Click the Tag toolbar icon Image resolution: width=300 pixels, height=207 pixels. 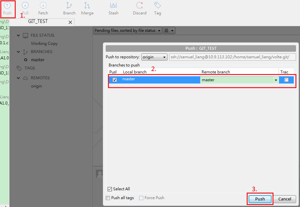pos(158,9)
